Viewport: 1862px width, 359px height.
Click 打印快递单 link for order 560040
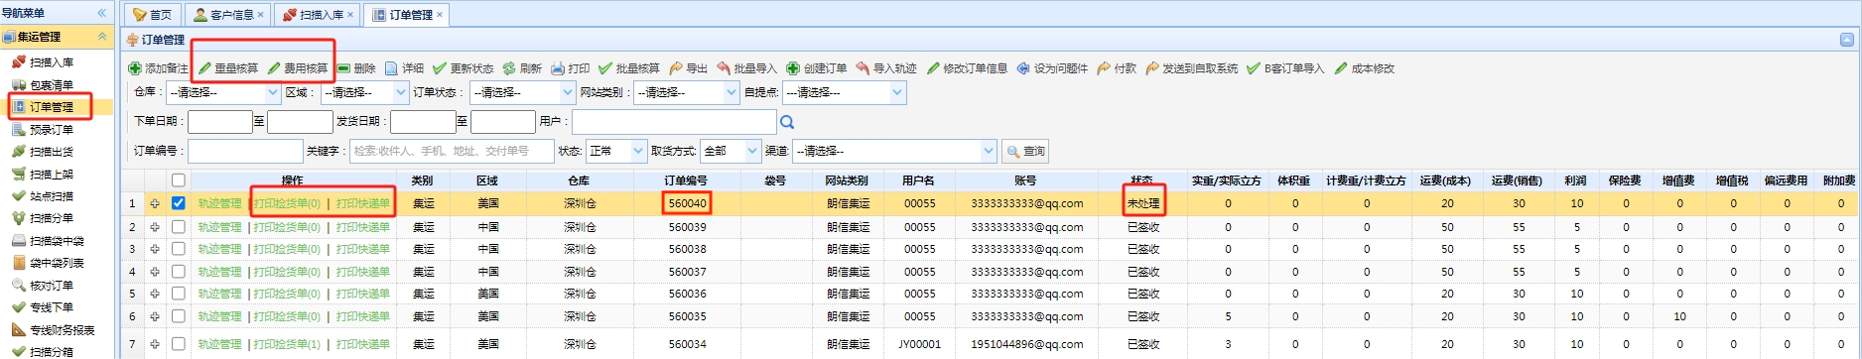[362, 203]
